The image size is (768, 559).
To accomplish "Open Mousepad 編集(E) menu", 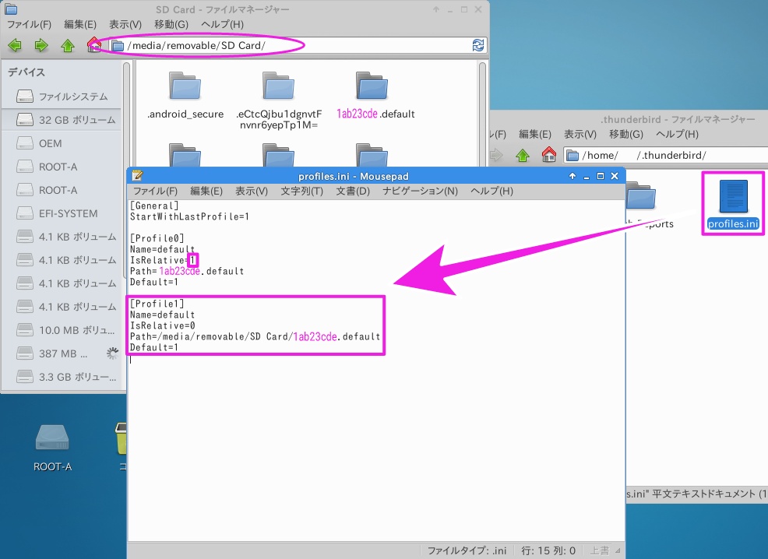I will click(206, 191).
